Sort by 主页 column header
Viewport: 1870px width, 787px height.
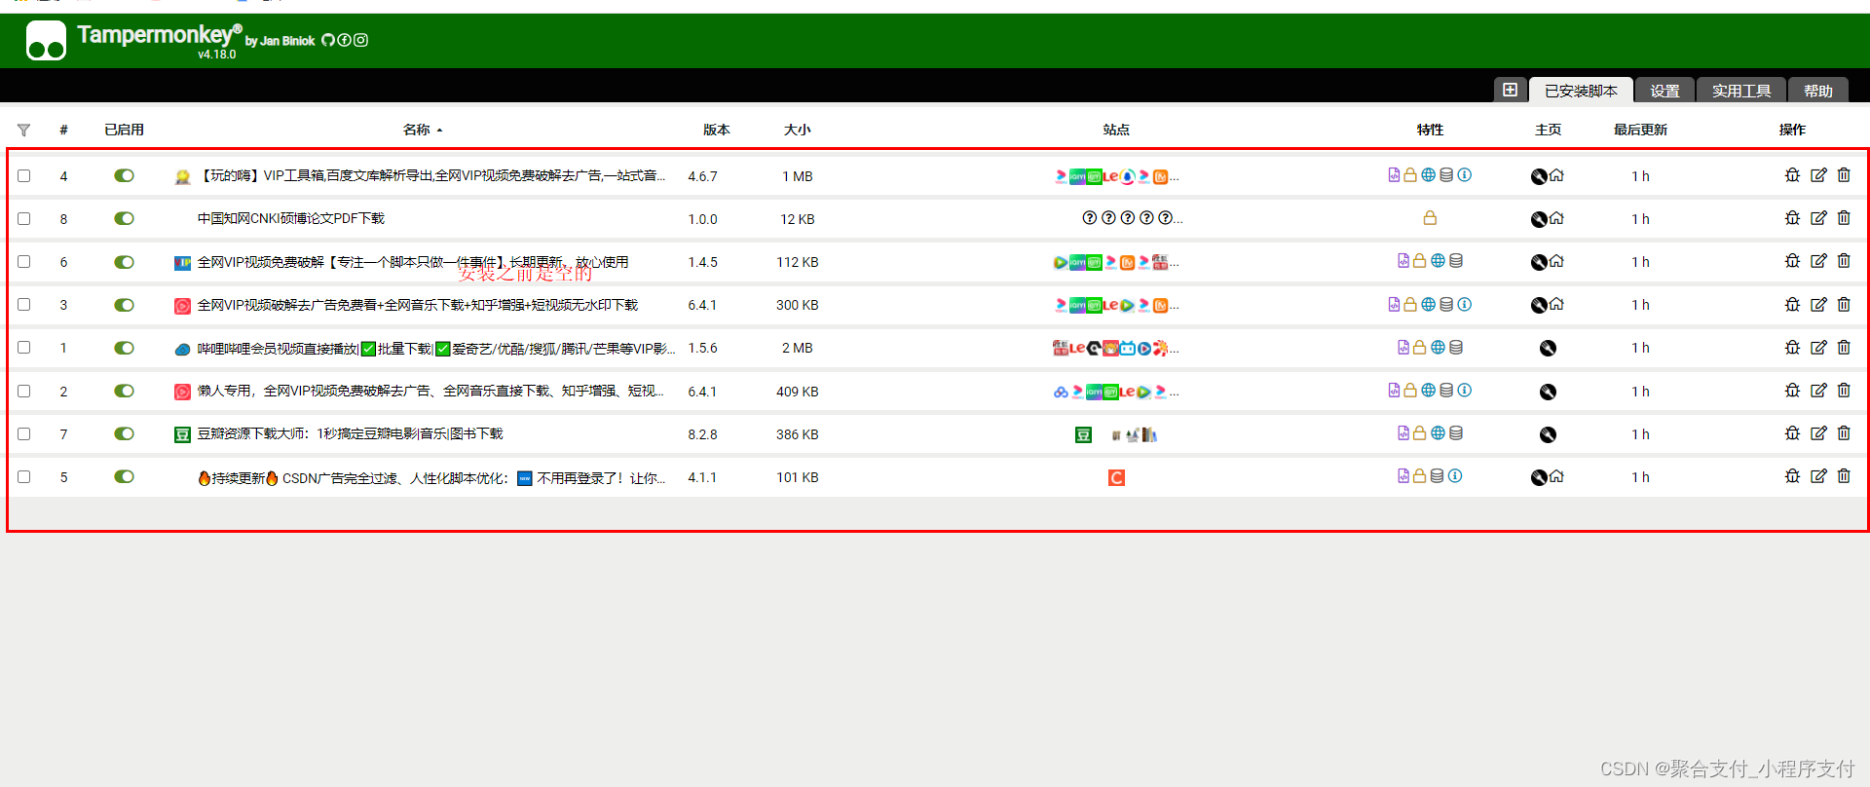pyautogui.click(x=1548, y=130)
